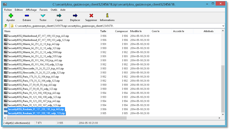Minimize the 7-Zip window

[x=207, y=4]
